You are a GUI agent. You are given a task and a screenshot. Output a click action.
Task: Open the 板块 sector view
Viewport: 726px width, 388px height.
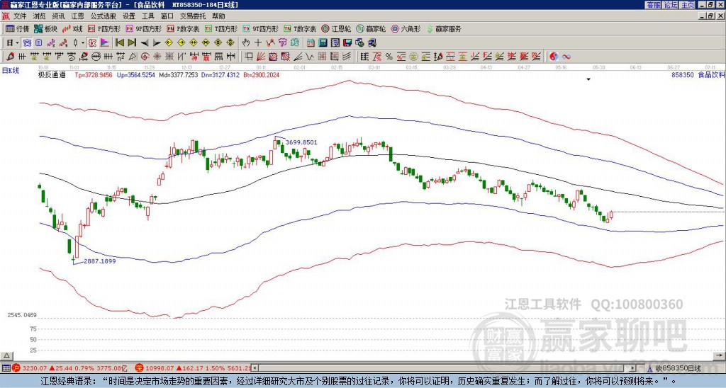[46, 28]
